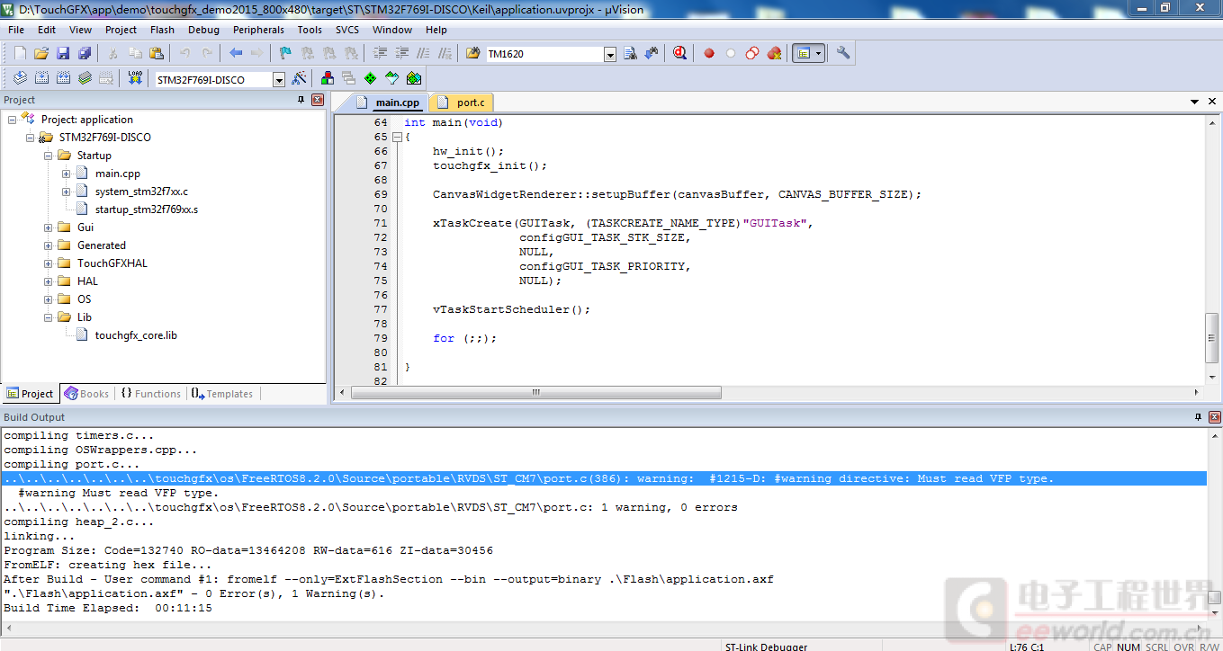Collapse the Startup folder in the tree
This screenshot has height=651, width=1223.
pyautogui.click(x=48, y=156)
